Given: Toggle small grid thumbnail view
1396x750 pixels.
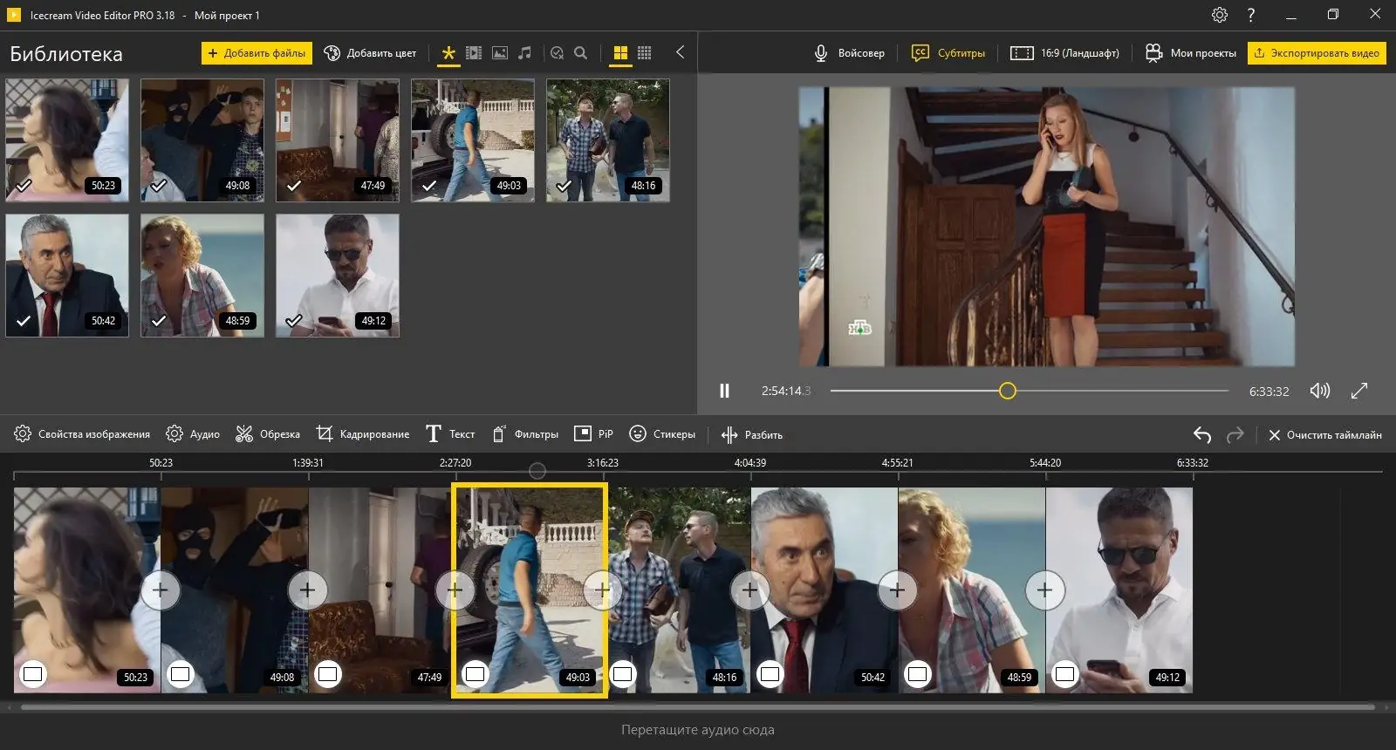Looking at the screenshot, I should point(645,53).
